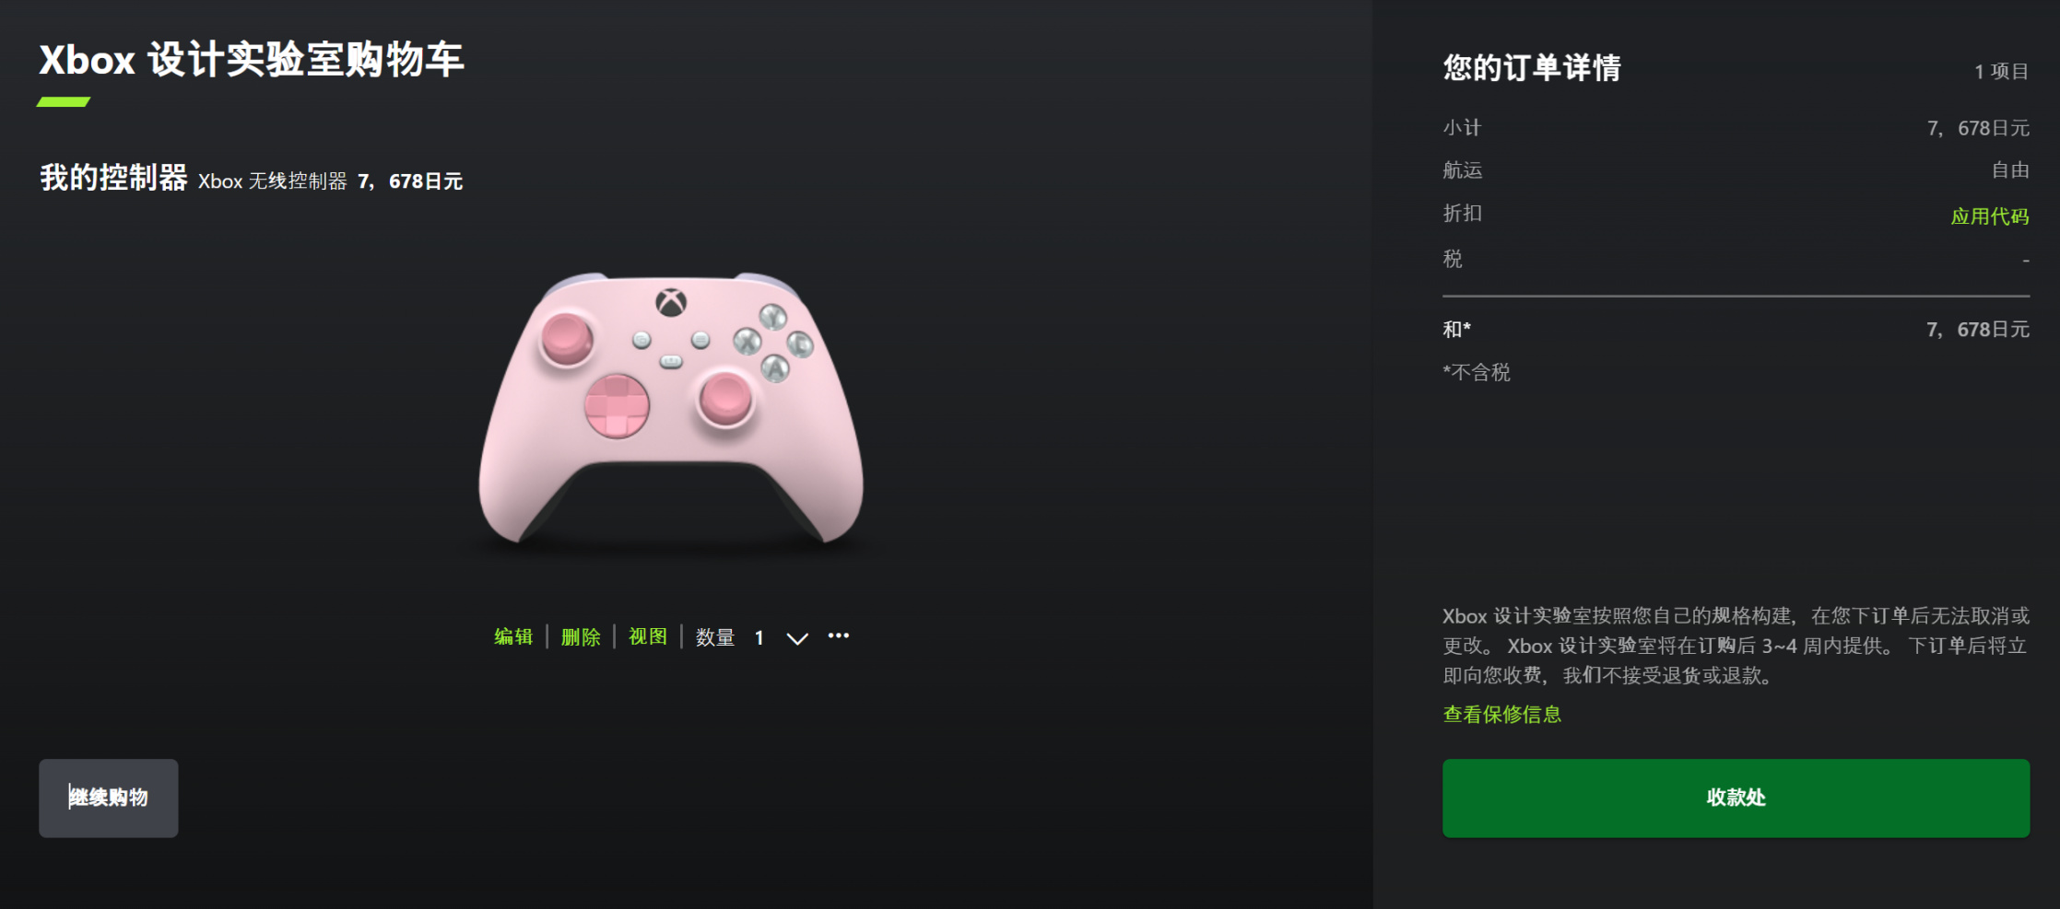
Task: Click the B button on the controller
Action: pos(800,344)
